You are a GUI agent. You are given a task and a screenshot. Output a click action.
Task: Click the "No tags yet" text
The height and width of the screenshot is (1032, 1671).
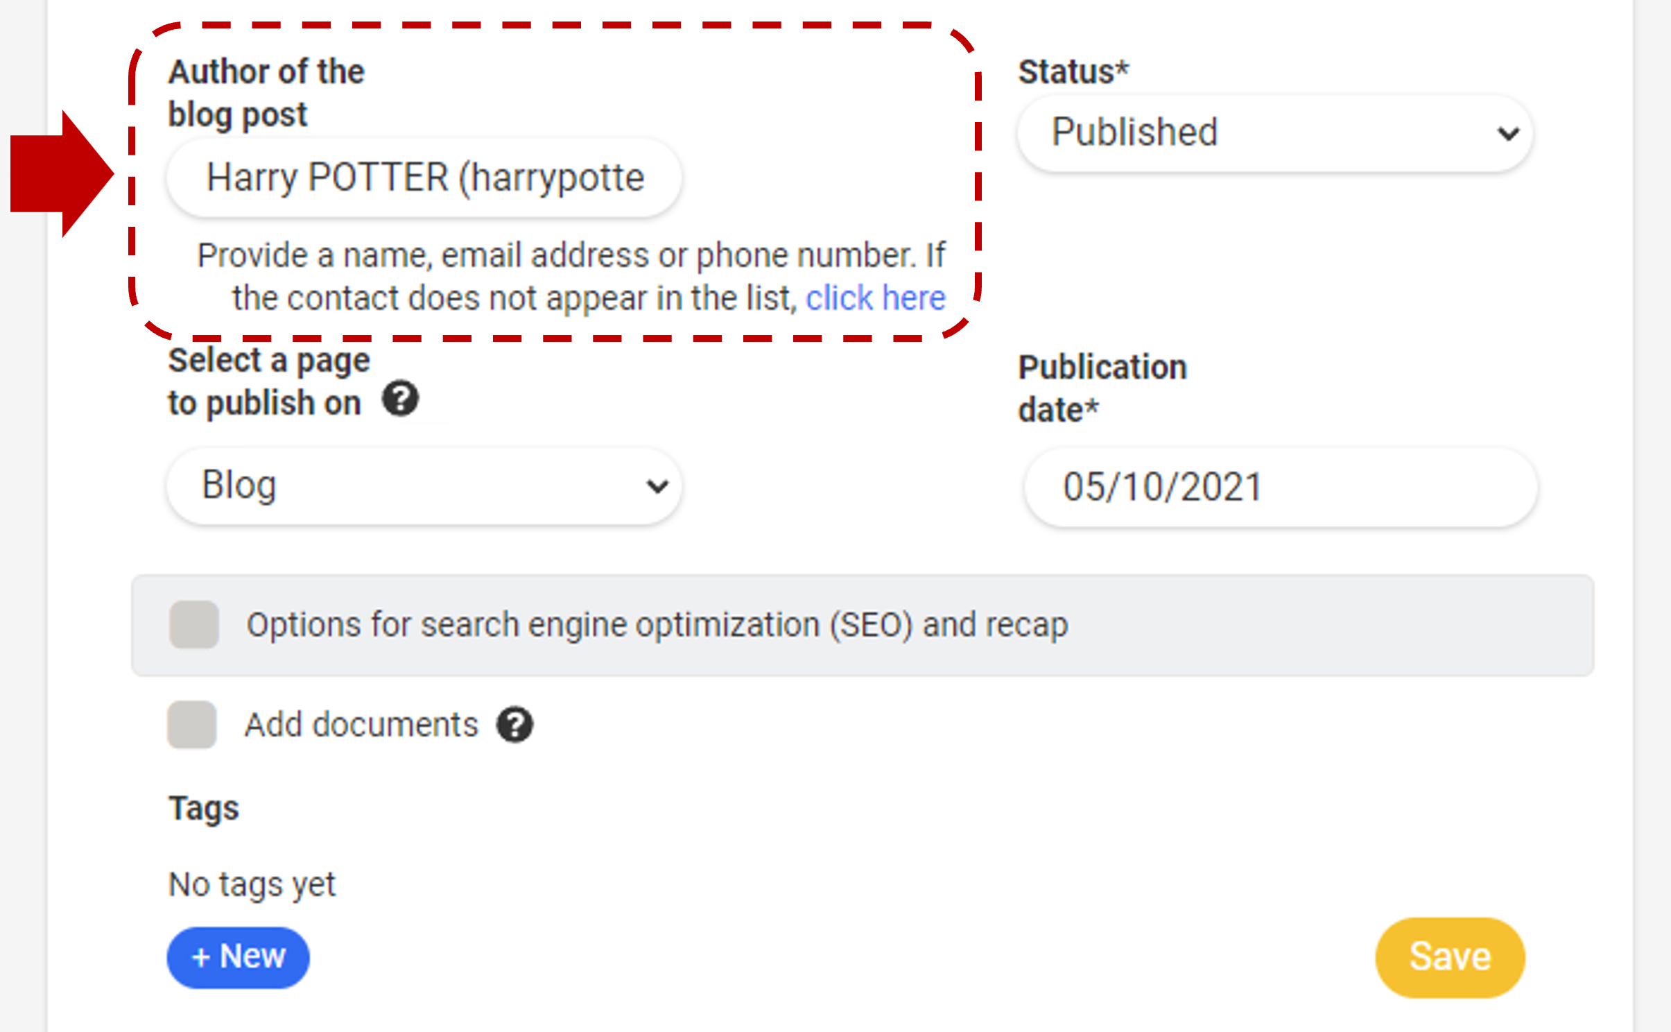[x=252, y=885]
